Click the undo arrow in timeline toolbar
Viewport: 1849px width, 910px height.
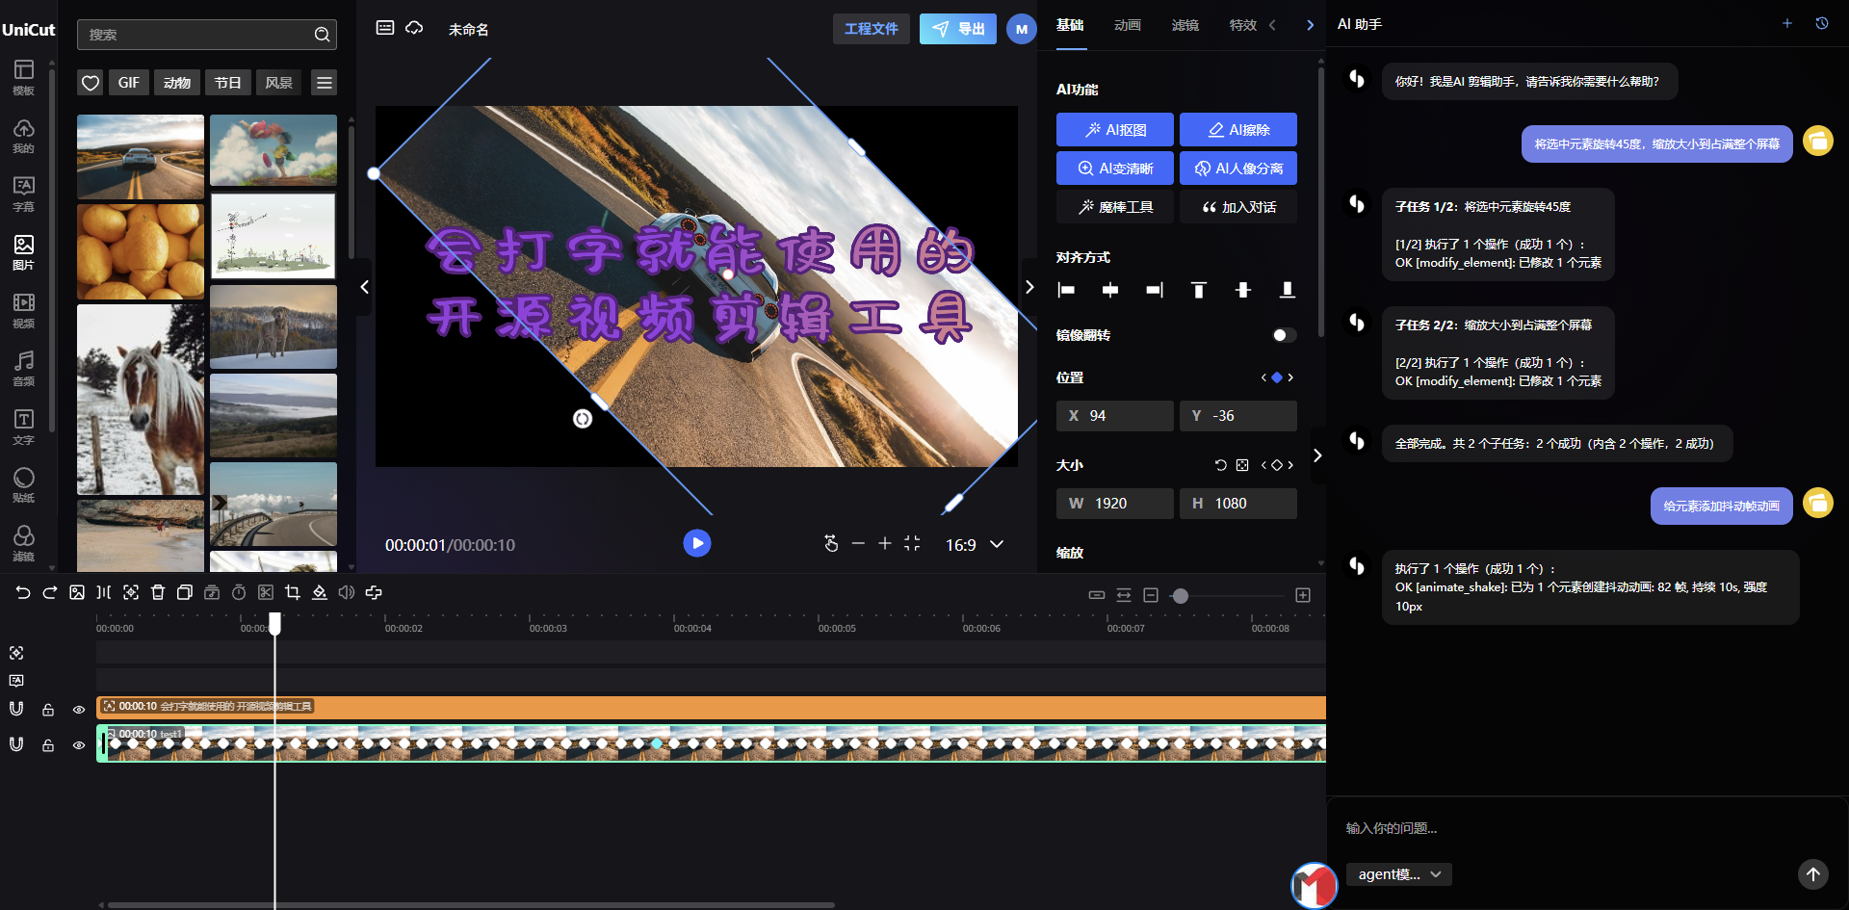click(x=23, y=593)
